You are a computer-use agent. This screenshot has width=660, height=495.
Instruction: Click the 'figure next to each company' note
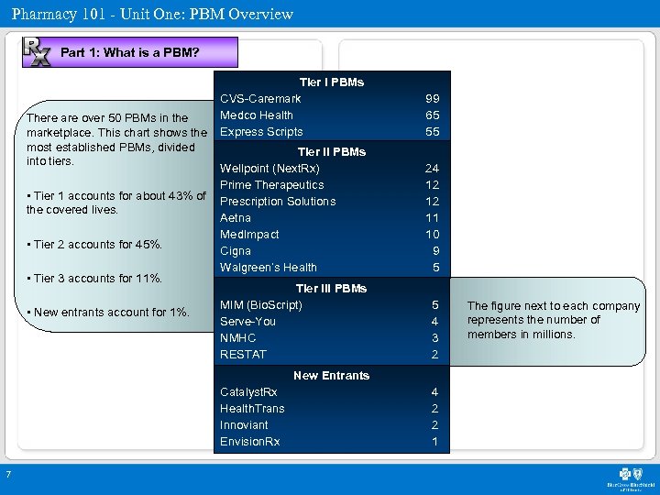(554, 320)
